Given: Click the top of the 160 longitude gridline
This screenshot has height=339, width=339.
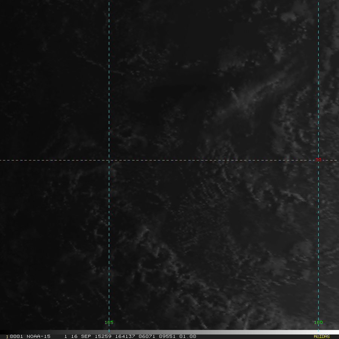Looking at the screenshot, I should (x=318, y=2).
